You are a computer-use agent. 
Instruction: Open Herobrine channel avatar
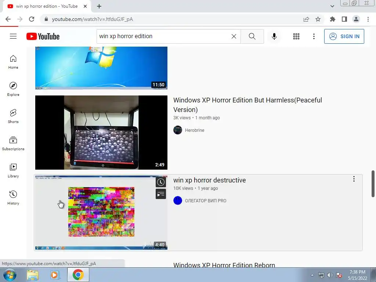click(178, 130)
